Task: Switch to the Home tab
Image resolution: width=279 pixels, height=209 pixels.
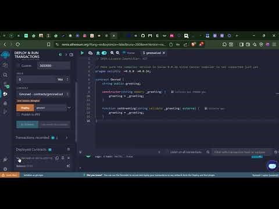Action: (x=129, y=53)
